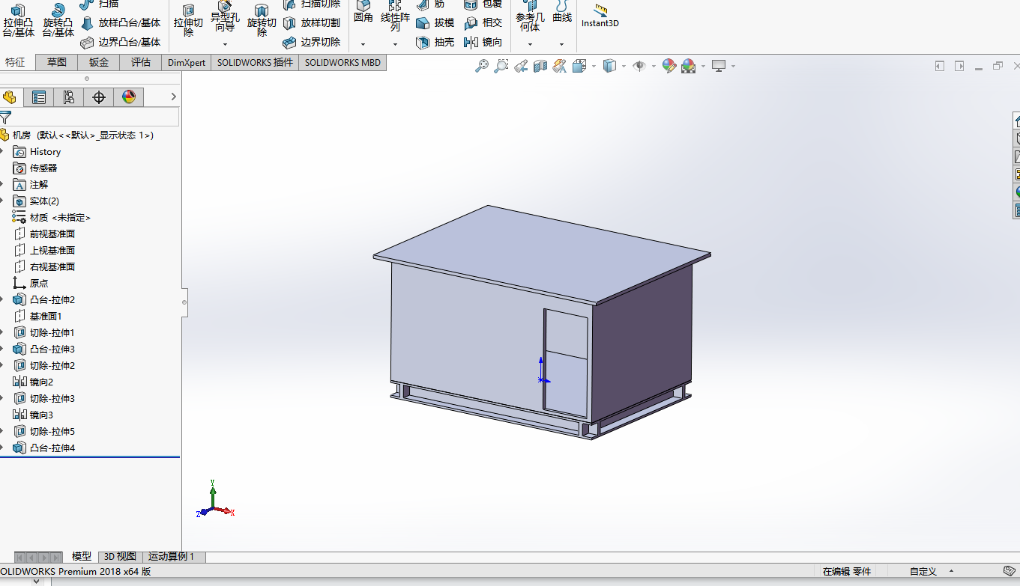Screen dimensions: 1020x586
Task: Select the 线性阵列 linear pattern tool
Action: tap(395, 16)
